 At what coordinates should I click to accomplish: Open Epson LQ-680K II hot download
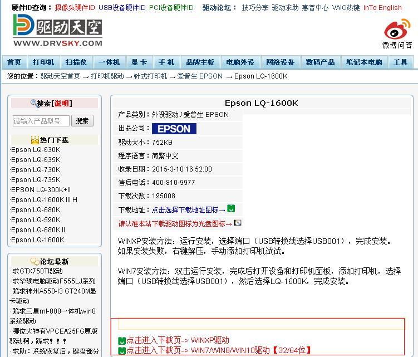(38, 230)
